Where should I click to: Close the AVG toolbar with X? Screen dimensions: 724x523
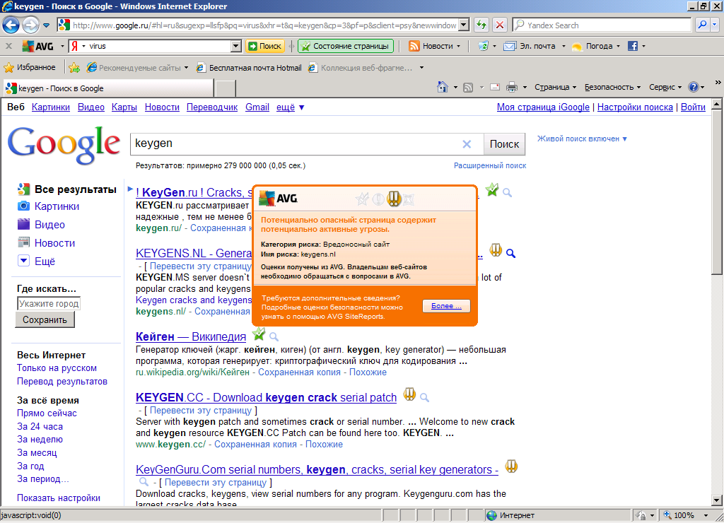(x=8, y=46)
